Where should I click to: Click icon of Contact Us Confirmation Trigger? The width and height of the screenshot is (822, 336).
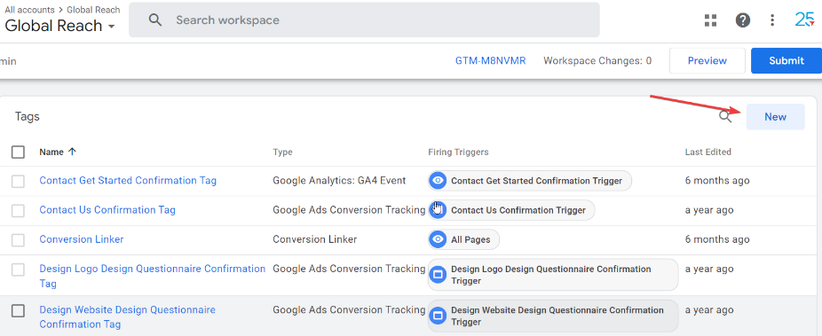(x=438, y=210)
